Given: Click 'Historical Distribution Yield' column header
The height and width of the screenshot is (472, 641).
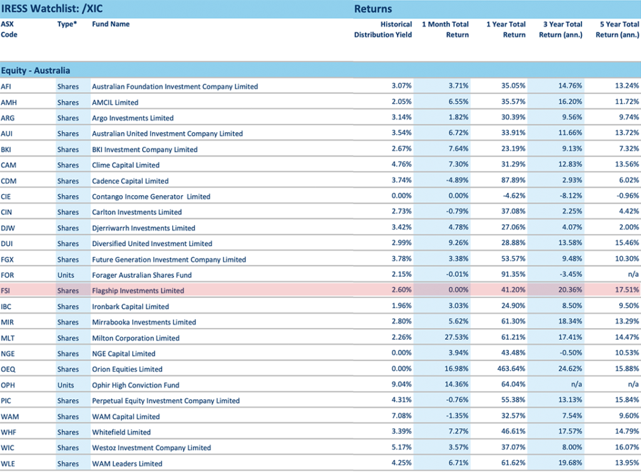Looking at the screenshot, I should [383, 29].
